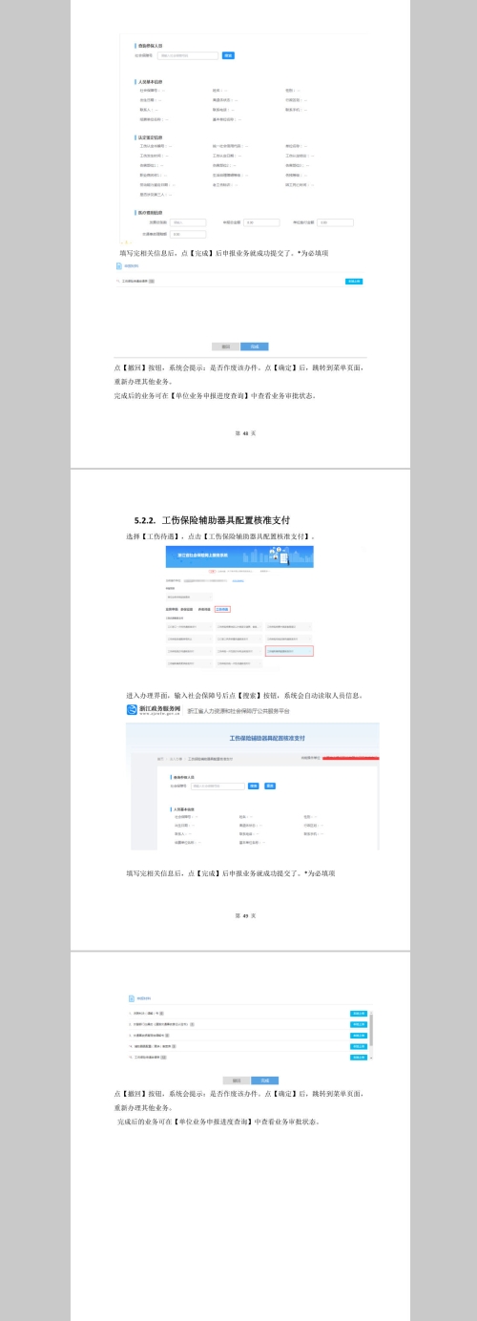Click the blue 完成 button on page 50

coord(264,1080)
